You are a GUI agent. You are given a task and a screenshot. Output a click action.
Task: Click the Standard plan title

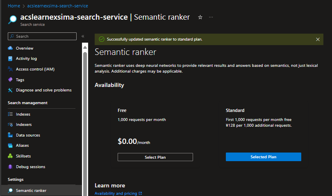[235, 110]
